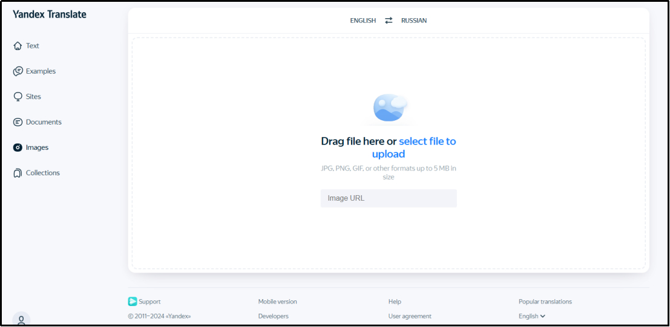Open the Documents section

pyautogui.click(x=44, y=122)
